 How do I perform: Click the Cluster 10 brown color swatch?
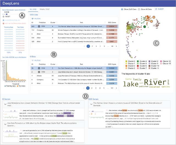(x=149, y=66)
